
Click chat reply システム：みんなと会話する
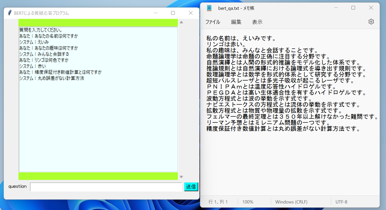pos(44,54)
